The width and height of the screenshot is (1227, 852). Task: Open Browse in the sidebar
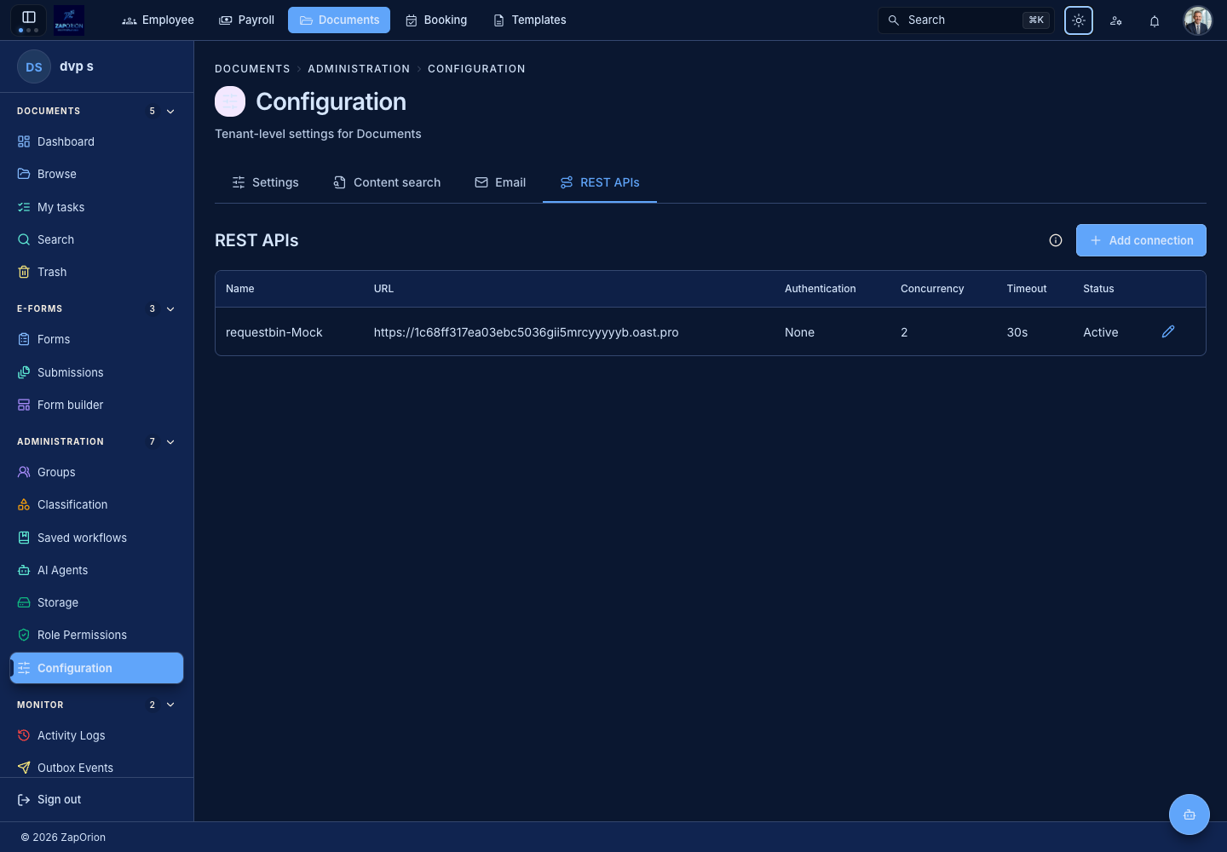point(96,175)
